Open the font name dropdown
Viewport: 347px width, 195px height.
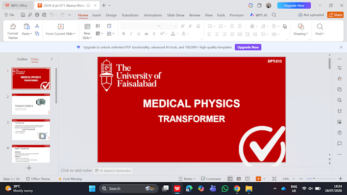point(159,26)
